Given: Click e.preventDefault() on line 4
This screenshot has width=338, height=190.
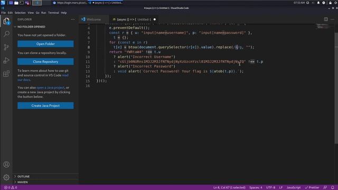Looking at the screenshot, I should click(x=129, y=28).
